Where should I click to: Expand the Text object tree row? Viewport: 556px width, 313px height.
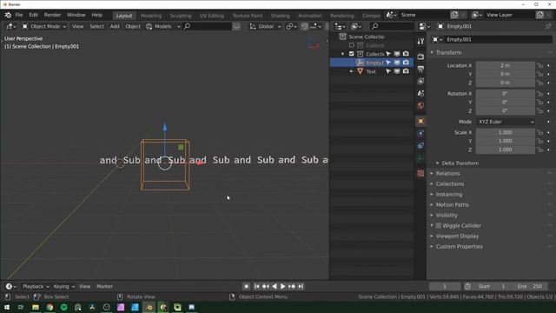[351, 71]
